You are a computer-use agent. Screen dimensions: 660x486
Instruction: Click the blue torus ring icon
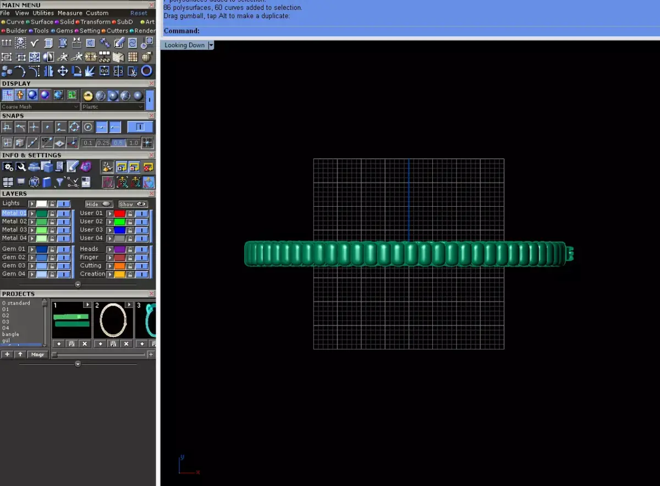pos(147,71)
